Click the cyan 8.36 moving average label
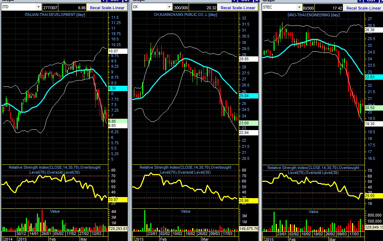This screenshot has height=241, width=383. 118,89
